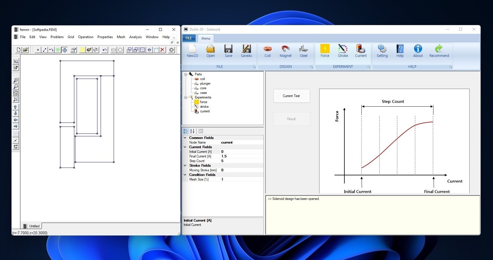This screenshot has width=493, height=260.
Task: Add a Coil from the DESIGN group
Action: point(267,51)
